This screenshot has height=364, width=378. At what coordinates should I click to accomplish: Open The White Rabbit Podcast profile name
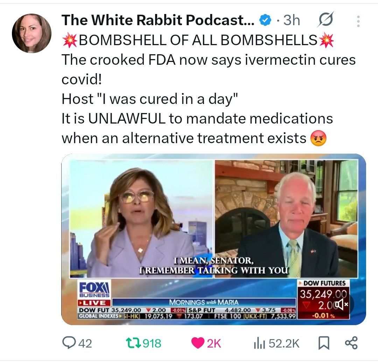(x=158, y=20)
